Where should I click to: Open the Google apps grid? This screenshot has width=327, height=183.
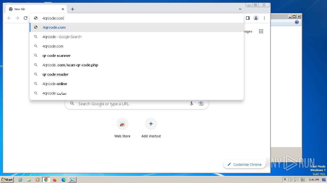(261, 31)
